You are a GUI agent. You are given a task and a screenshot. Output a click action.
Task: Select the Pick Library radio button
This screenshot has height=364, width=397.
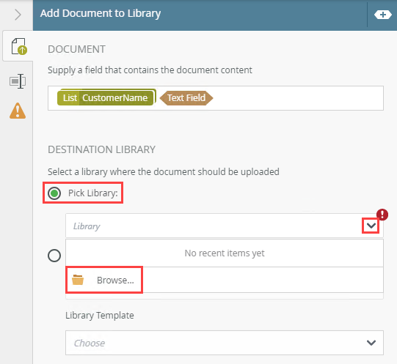54,193
